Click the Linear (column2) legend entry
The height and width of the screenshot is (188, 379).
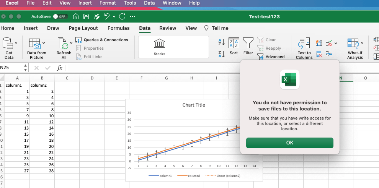pyautogui.click(x=223, y=176)
